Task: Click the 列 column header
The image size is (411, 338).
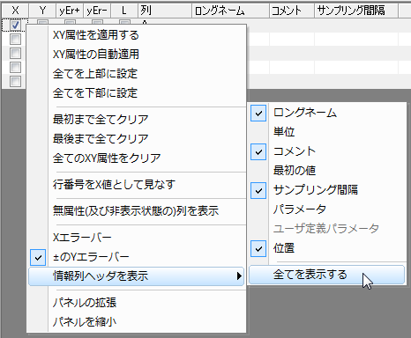Action: 165,11
